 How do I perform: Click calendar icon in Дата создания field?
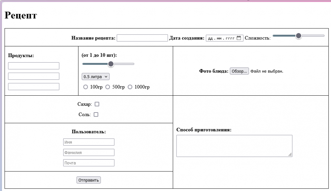pyautogui.click(x=239, y=38)
